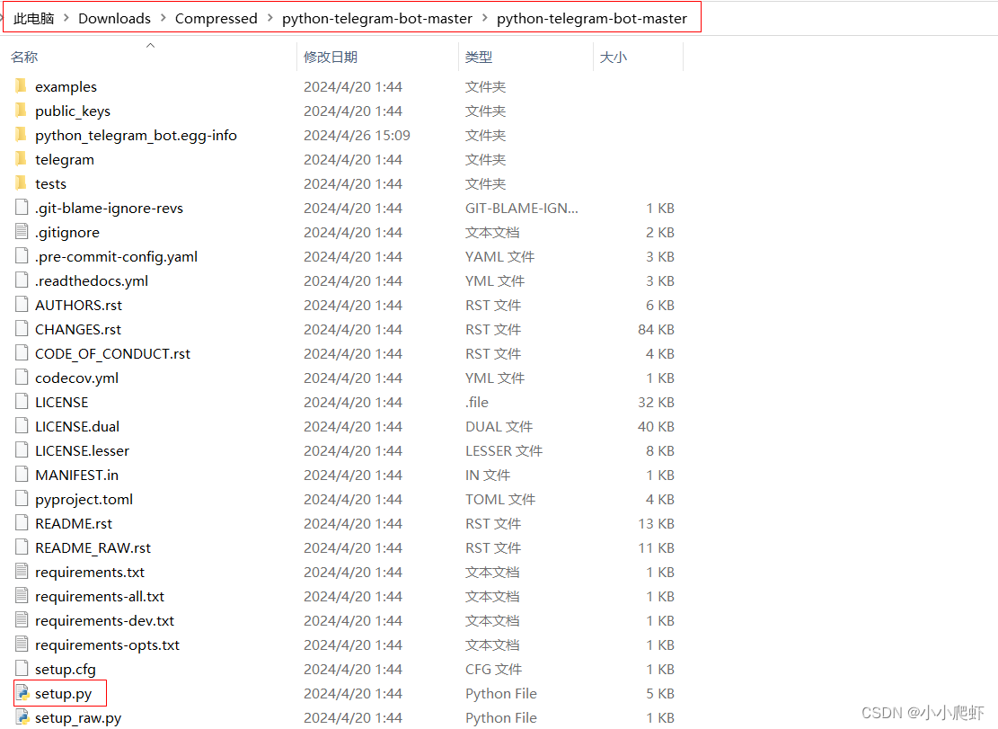Select the folder name examples

click(66, 86)
